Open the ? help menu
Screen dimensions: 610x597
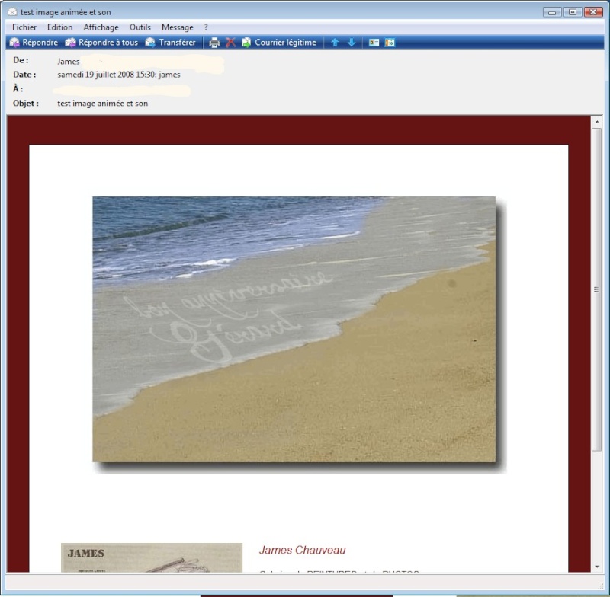[x=206, y=27]
